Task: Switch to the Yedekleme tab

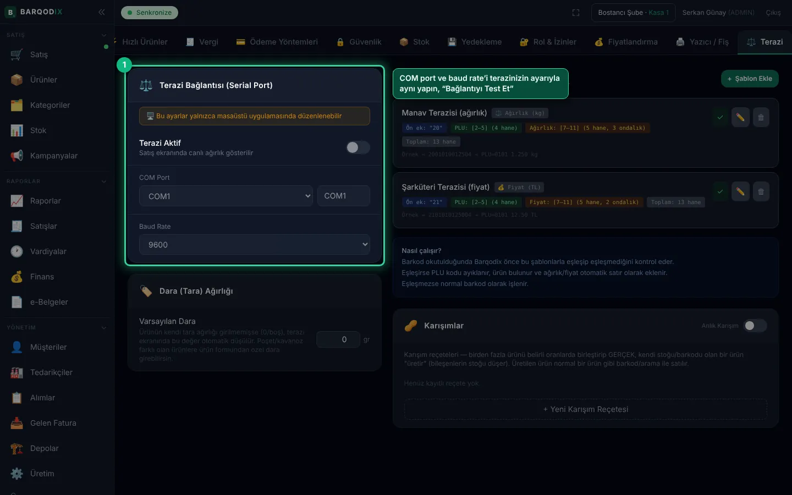Action: click(475, 42)
